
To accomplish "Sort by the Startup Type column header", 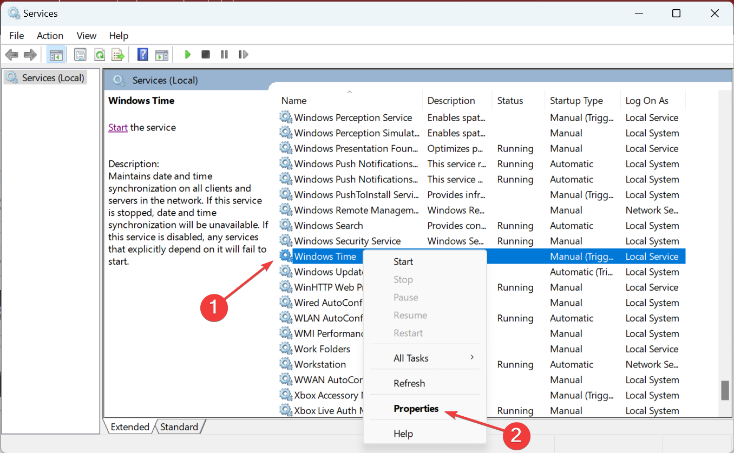I will 582,101.
